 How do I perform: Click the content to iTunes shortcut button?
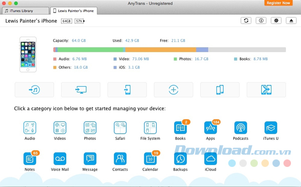34,90
